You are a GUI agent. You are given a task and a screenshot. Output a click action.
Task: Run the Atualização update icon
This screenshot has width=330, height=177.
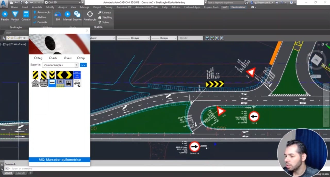[x=90, y=16]
